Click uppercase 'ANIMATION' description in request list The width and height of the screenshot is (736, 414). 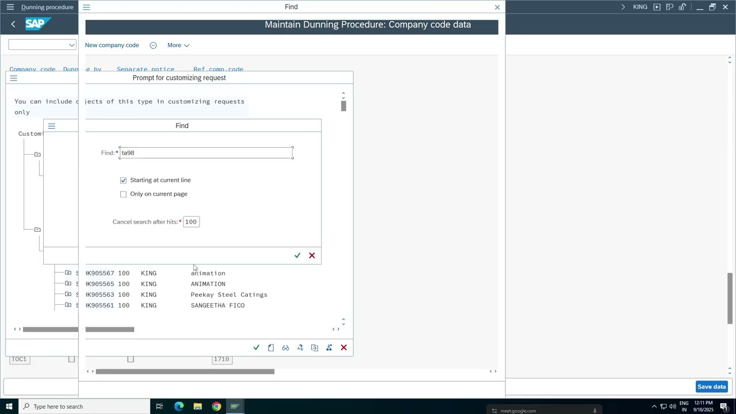[208, 284]
